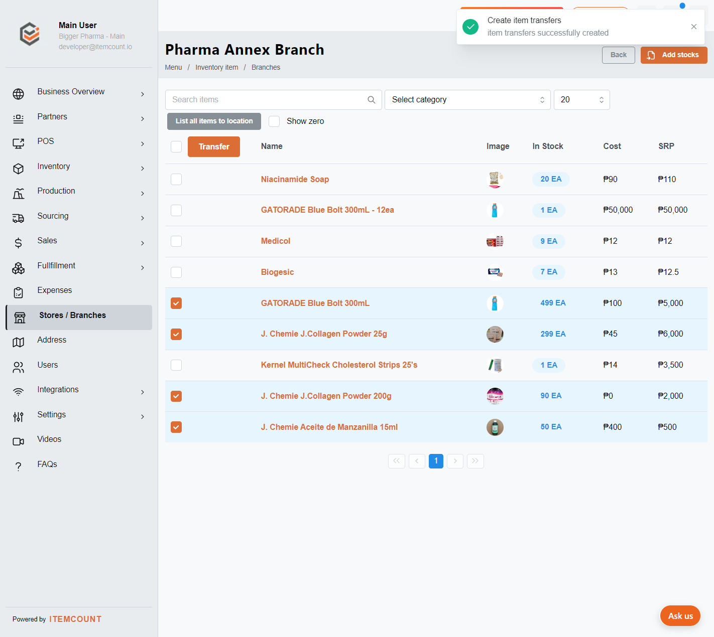This screenshot has height=637, width=714.
Task: Check the Niacinamide Soap row checkbox
Action: 176,179
